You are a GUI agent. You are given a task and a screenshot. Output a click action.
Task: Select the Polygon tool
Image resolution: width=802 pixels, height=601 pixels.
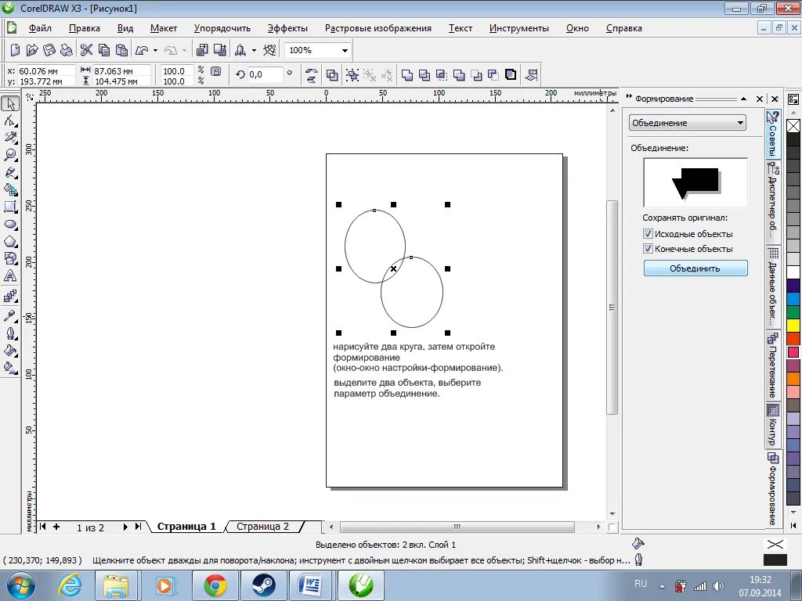pos(10,242)
